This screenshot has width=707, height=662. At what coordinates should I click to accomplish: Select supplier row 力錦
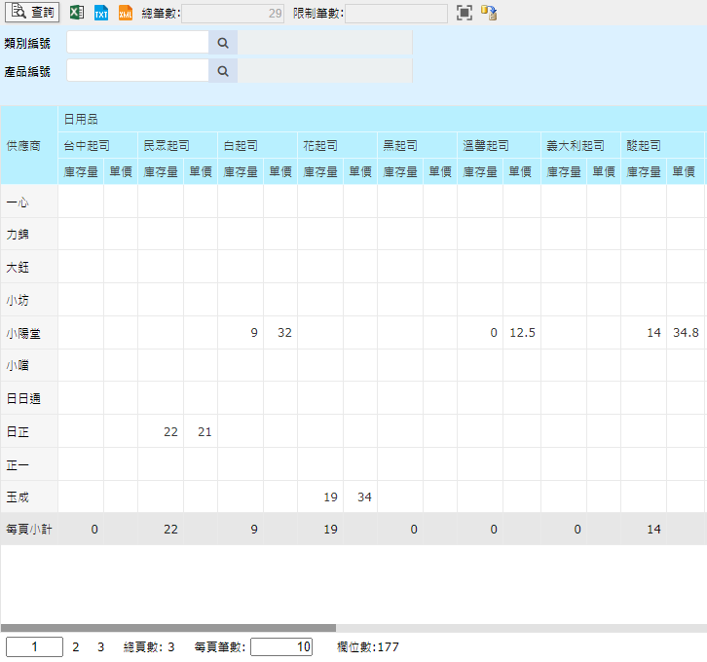tap(29, 234)
